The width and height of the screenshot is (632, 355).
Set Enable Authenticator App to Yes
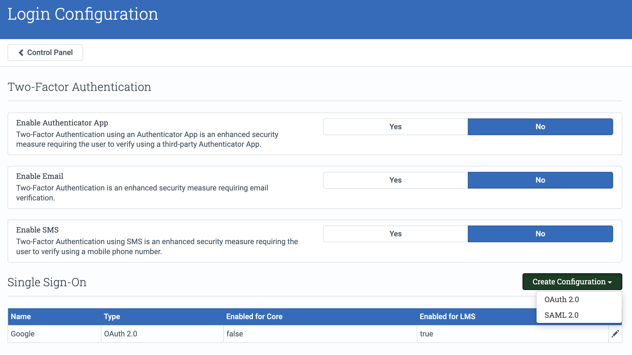(x=395, y=127)
